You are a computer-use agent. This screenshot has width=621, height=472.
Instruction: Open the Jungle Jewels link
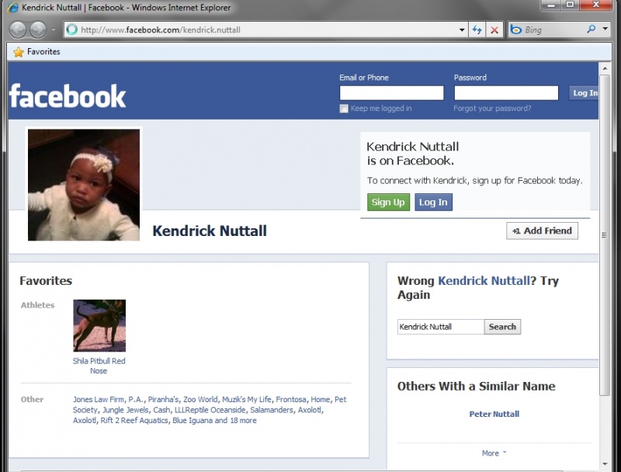126,410
